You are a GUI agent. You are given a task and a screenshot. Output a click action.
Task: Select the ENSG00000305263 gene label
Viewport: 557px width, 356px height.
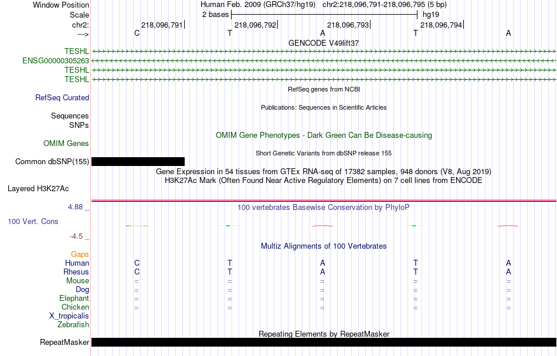(56, 61)
